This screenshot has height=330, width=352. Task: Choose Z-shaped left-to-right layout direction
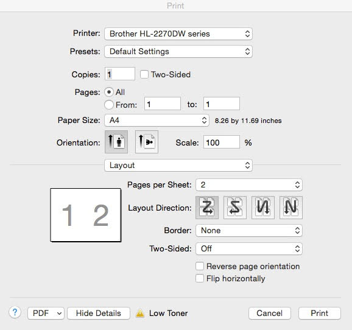click(x=207, y=208)
